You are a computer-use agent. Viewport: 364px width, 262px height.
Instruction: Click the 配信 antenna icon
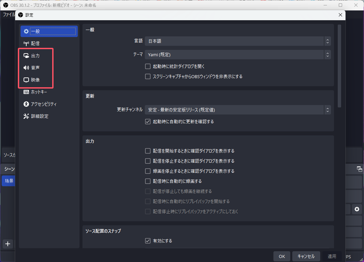[x=26, y=43]
